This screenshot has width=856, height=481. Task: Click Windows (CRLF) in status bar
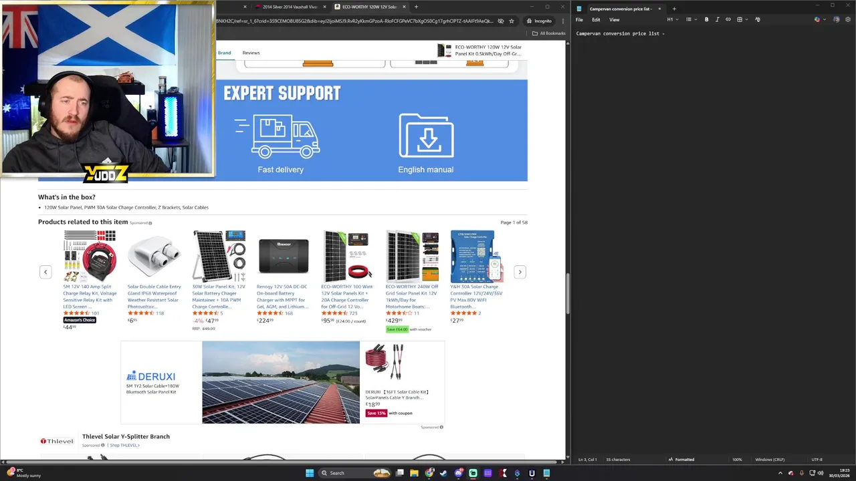click(770, 460)
